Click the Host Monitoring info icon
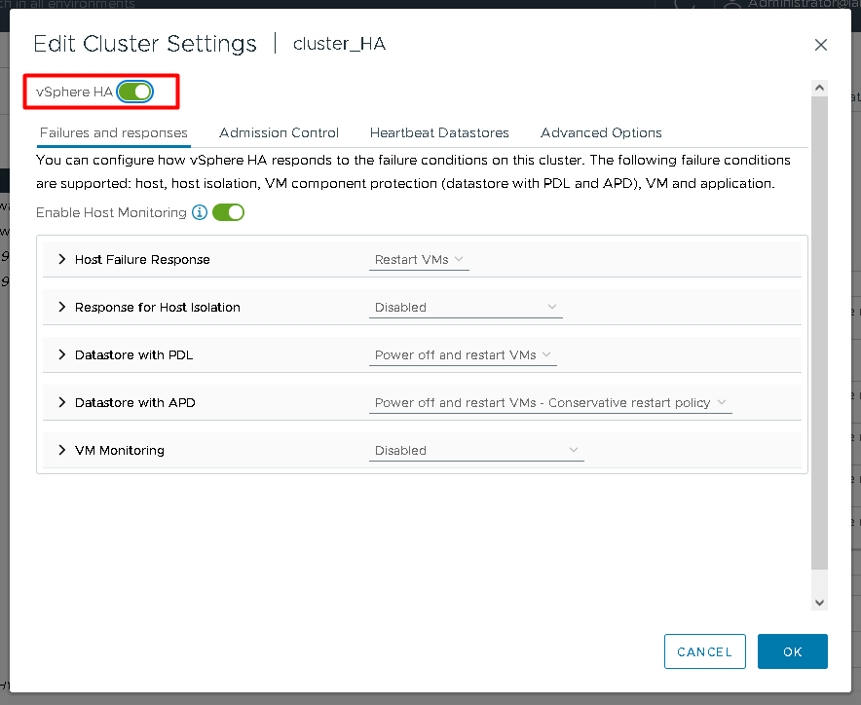861x705 pixels. click(200, 212)
